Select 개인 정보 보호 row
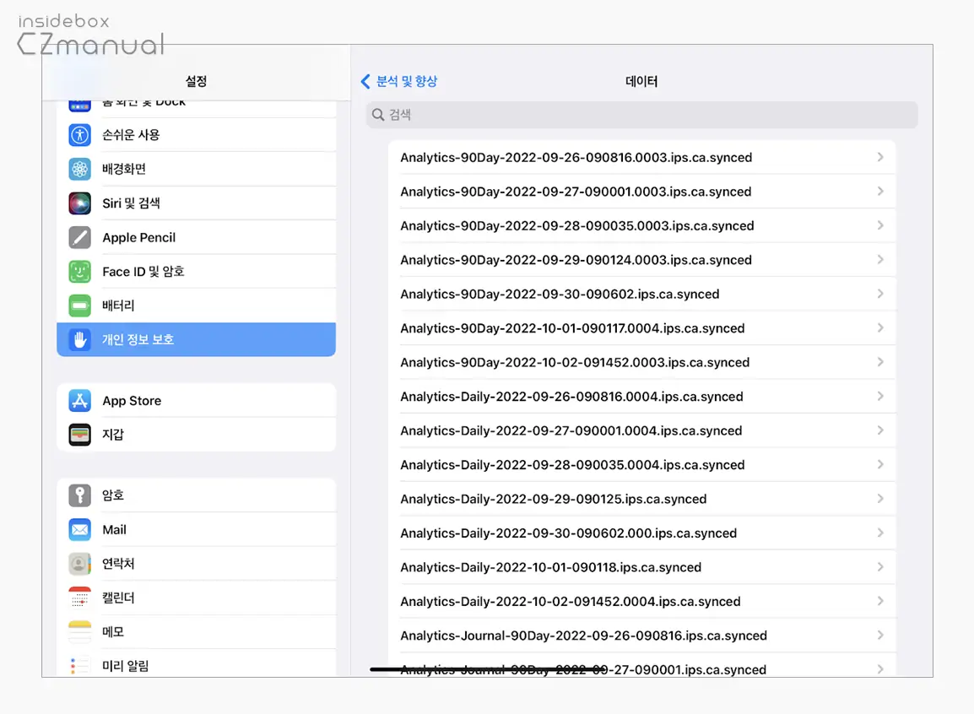This screenshot has height=714, width=974. tap(197, 339)
